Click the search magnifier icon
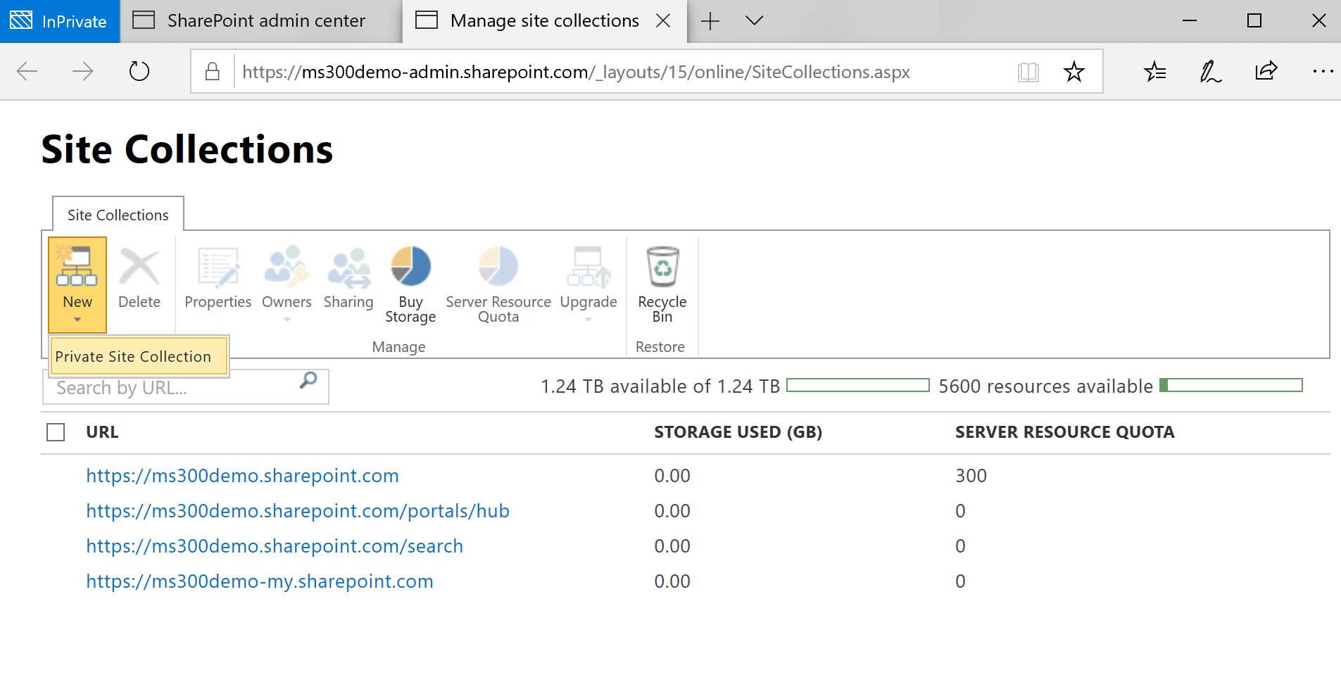The height and width of the screenshot is (687, 1341). click(308, 381)
